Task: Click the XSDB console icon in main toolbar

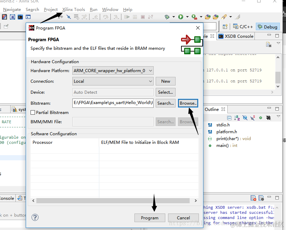Action: [x=20, y=17]
